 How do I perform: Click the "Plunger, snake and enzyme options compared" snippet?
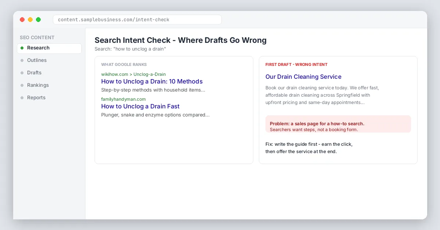pyautogui.click(x=155, y=115)
